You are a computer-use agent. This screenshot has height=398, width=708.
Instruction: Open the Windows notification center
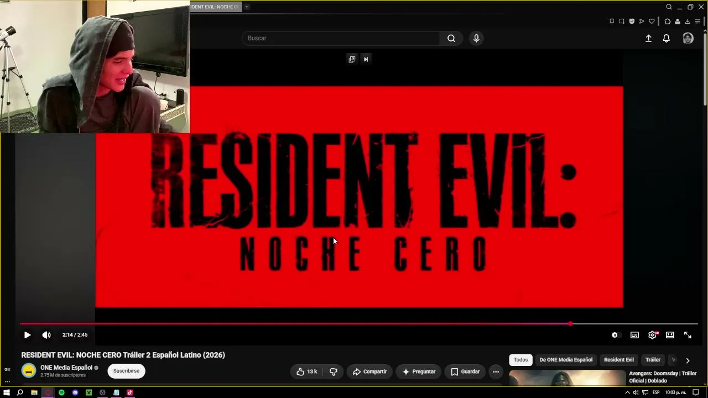pyautogui.click(x=696, y=392)
